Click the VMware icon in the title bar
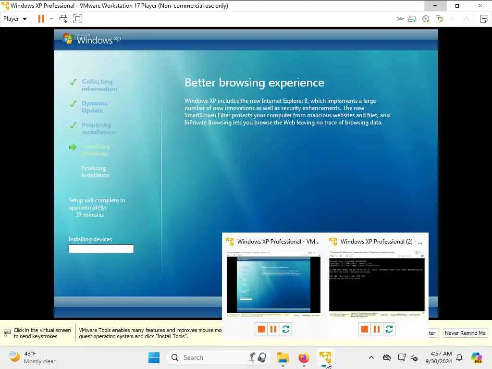This screenshot has width=492, height=369. pyautogui.click(x=5, y=6)
